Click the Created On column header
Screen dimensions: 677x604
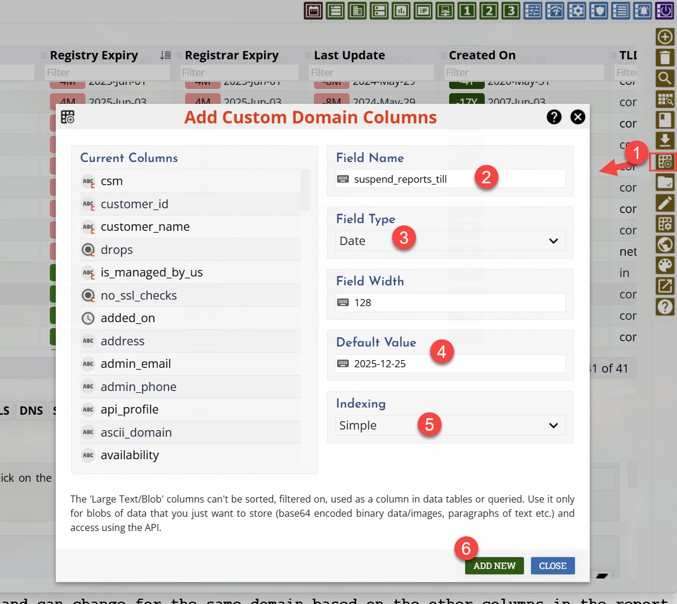click(x=482, y=55)
